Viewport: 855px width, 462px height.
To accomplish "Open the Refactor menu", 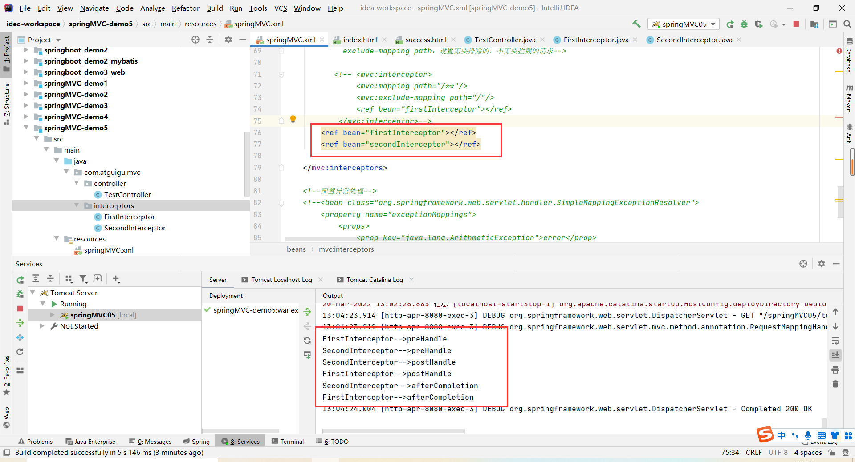I will pos(185,8).
